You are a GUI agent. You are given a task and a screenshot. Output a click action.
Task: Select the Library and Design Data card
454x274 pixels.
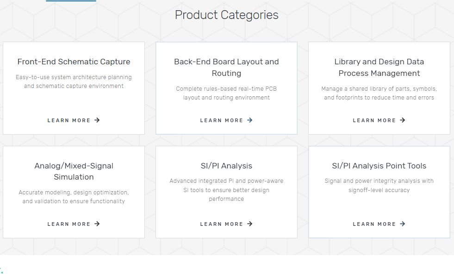(x=379, y=88)
